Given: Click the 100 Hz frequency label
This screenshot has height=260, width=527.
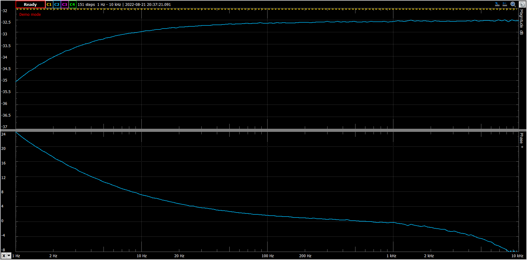Looking at the screenshot, I should [x=268, y=256].
